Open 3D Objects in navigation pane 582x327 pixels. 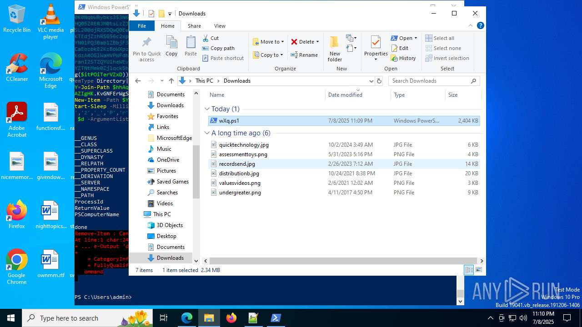pyautogui.click(x=165, y=225)
